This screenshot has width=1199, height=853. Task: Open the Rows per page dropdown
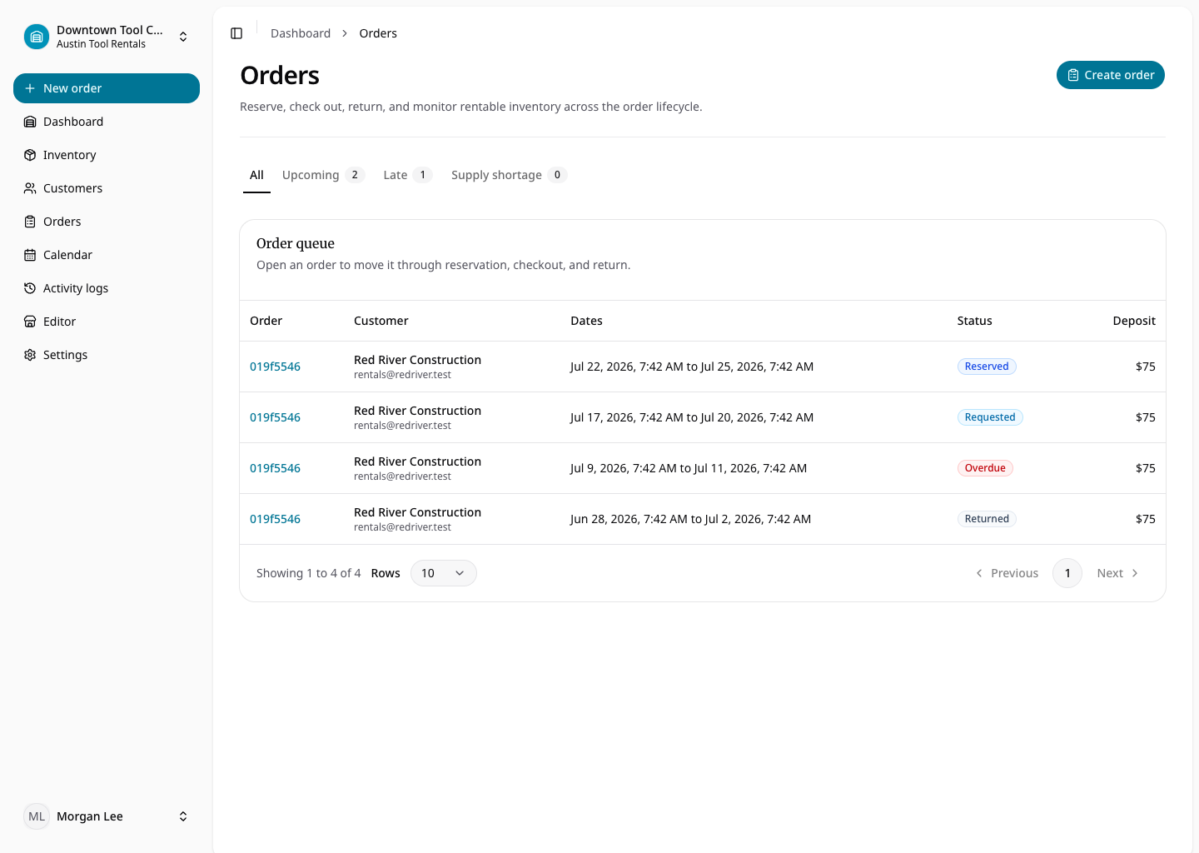[x=444, y=573]
